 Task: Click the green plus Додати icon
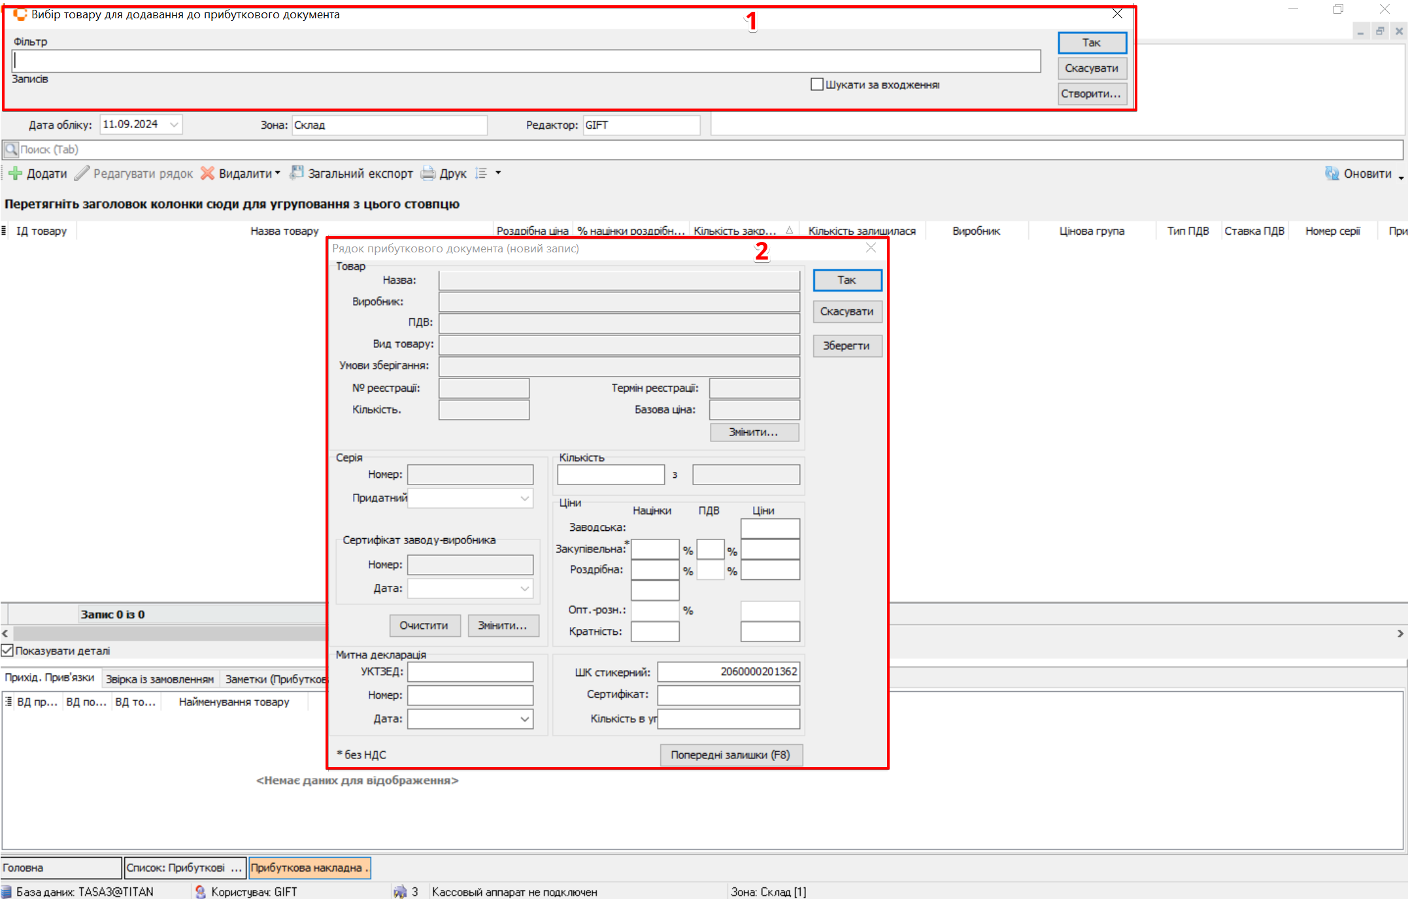pyautogui.click(x=15, y=173)
